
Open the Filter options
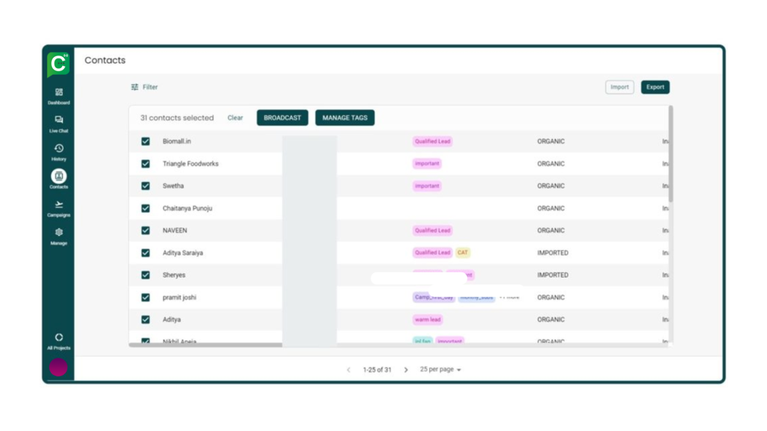pos(145,88)
